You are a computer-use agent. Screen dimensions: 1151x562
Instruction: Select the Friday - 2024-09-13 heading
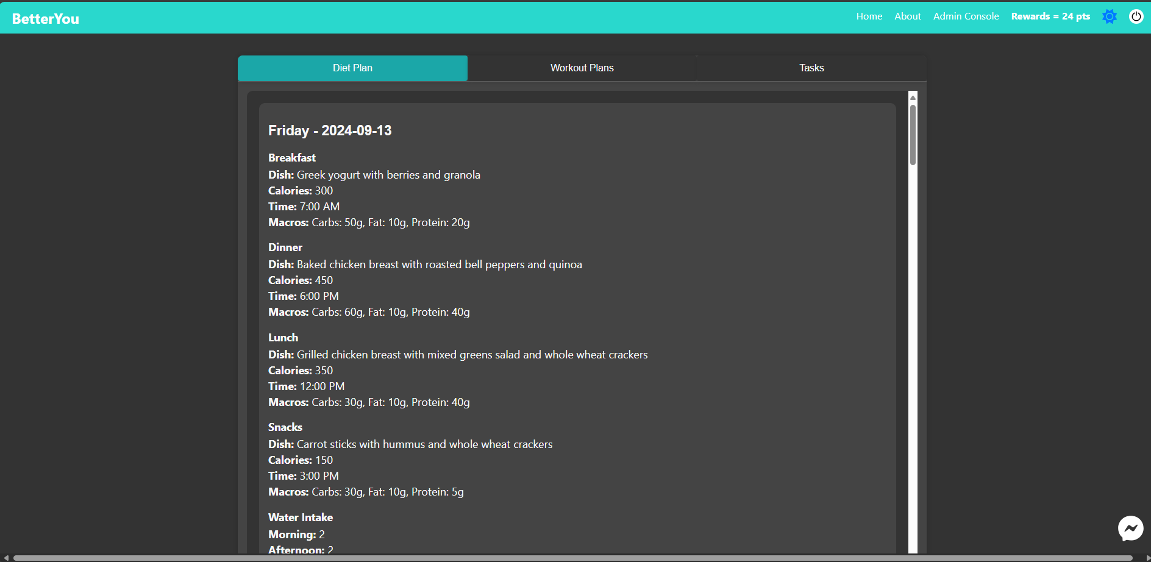coord(330,130)
